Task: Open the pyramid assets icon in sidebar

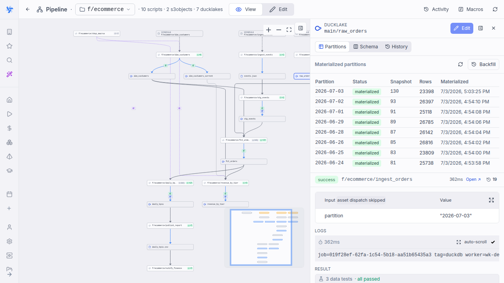Action: (x=9, y=156)
